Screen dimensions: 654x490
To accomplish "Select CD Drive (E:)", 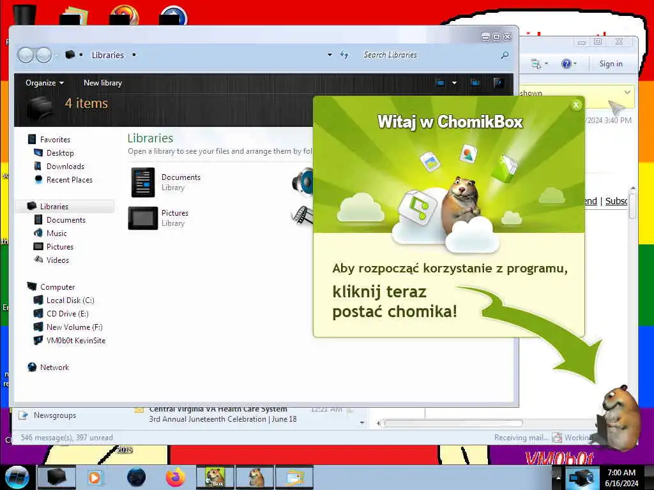I will click(x=67, y=313).
